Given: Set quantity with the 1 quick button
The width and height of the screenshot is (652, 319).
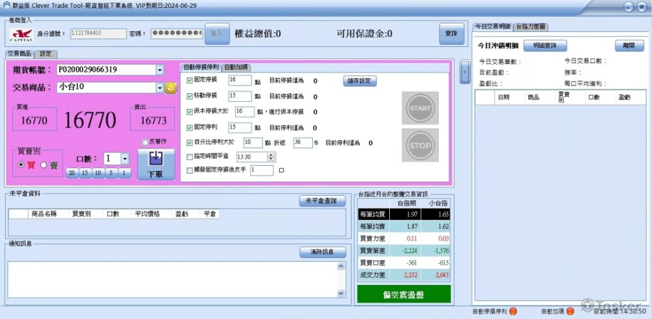Looking at the screenshot, I should coord(125,173).
